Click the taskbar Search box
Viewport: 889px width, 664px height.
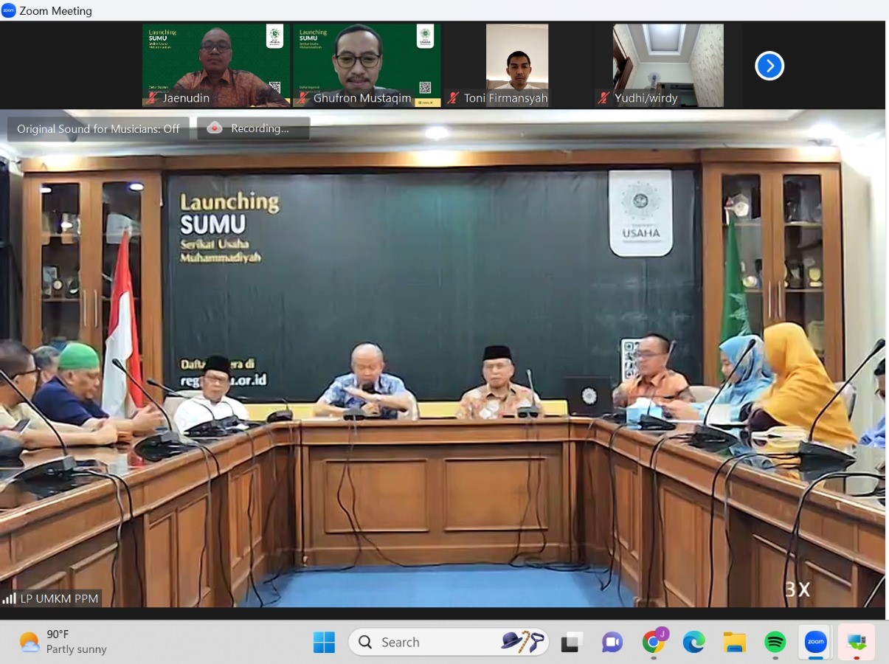(449, 642)
